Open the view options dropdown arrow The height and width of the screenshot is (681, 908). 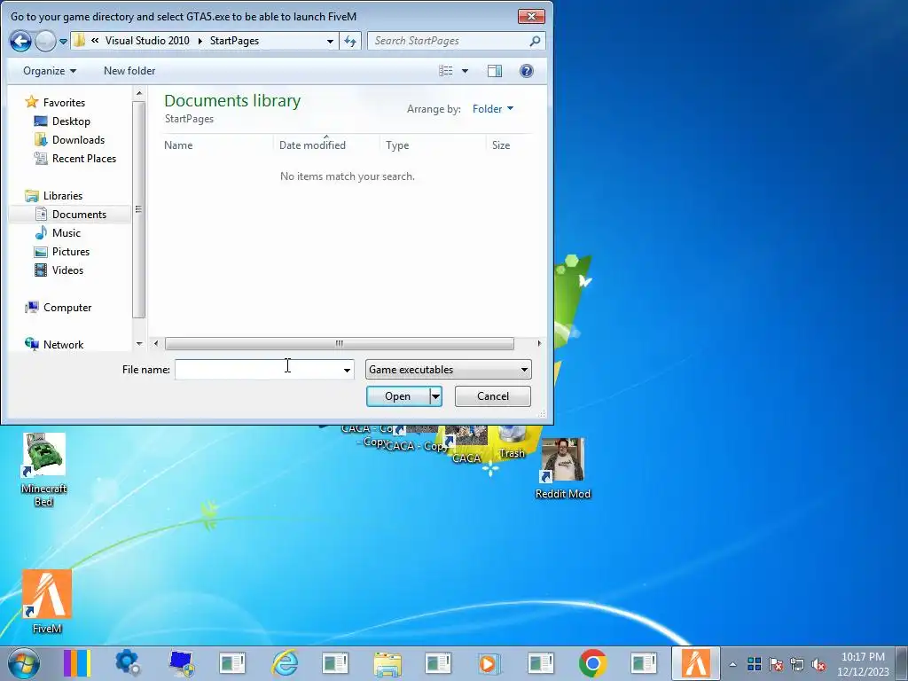pyautogui.click(x=465, y=71)
